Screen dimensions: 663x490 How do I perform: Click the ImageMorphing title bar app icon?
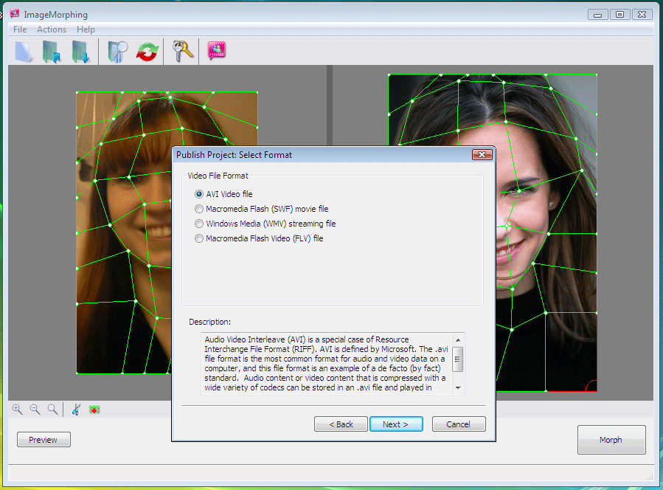pos(14,14)
